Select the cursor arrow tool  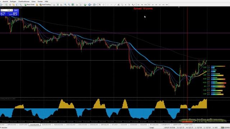[x=100, y=5]
